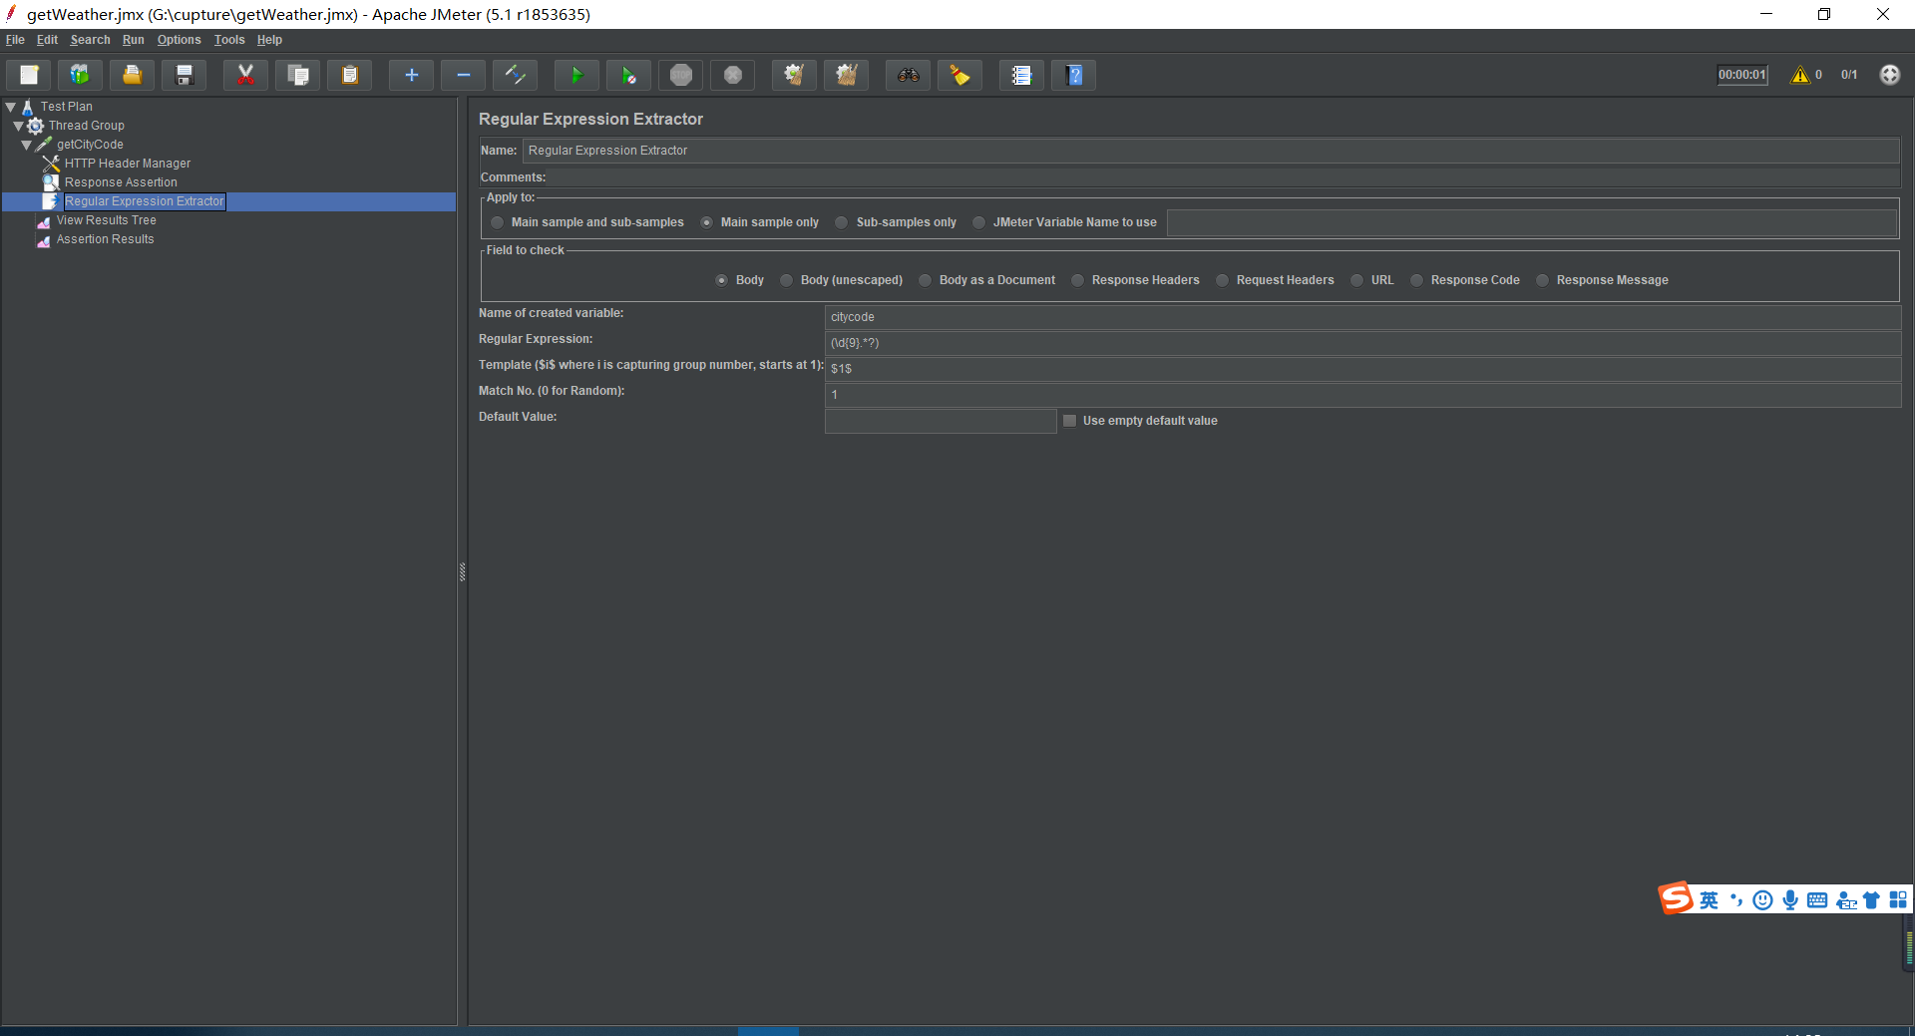This screenshot has width=1915, height=1036.
Task: Open the Run menu
Action: pos(134,40)
